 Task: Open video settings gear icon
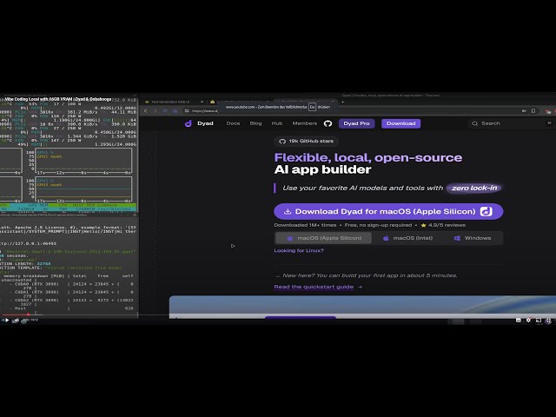528,321
